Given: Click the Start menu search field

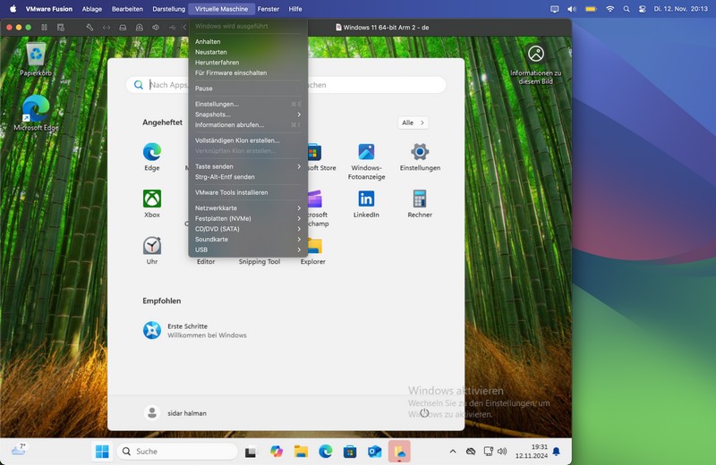Looking at the screenshot, I should point(286,85).
